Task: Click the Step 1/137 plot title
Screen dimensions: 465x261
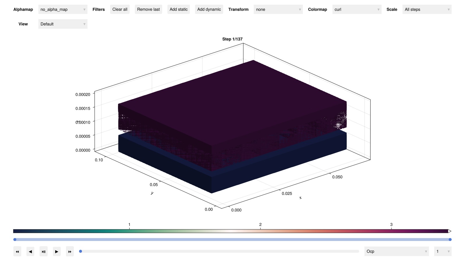Action: tap(232, 39)
